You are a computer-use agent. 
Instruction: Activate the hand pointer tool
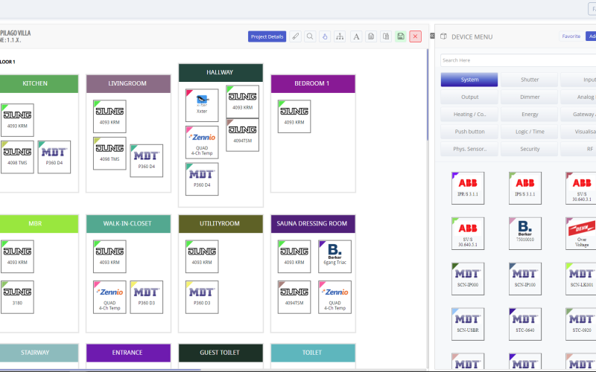coord(325,36)
